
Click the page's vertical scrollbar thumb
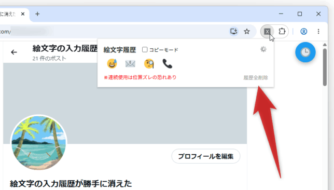pyautogui.click(x=325, y=67)
